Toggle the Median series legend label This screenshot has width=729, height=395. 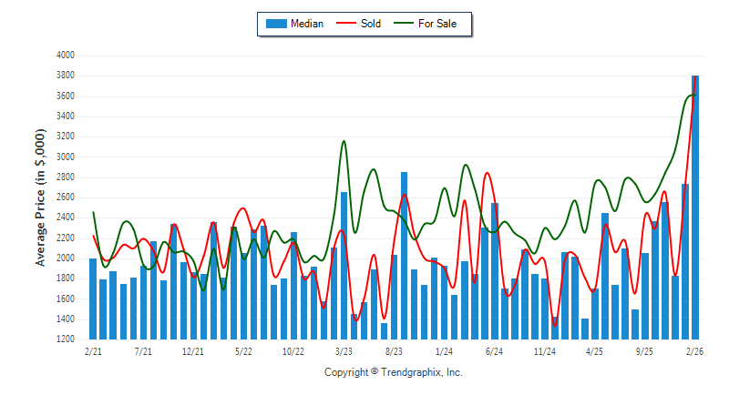(307, 24)
